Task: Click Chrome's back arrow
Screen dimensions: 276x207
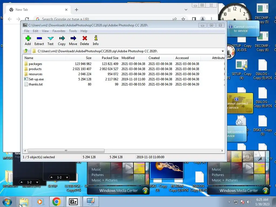Action: coord(10,19)
